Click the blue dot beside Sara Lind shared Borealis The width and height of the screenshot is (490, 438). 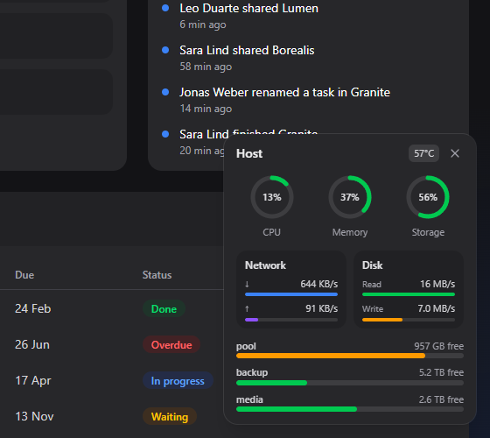[165, 50]
